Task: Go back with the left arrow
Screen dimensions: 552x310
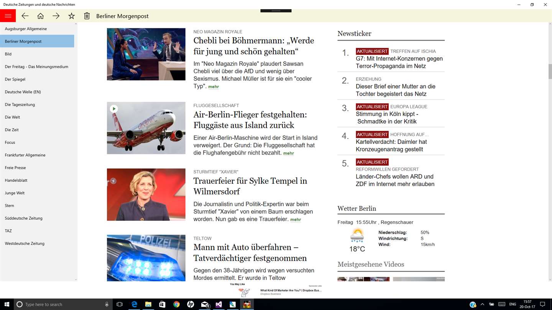Action: pos(25,16)
